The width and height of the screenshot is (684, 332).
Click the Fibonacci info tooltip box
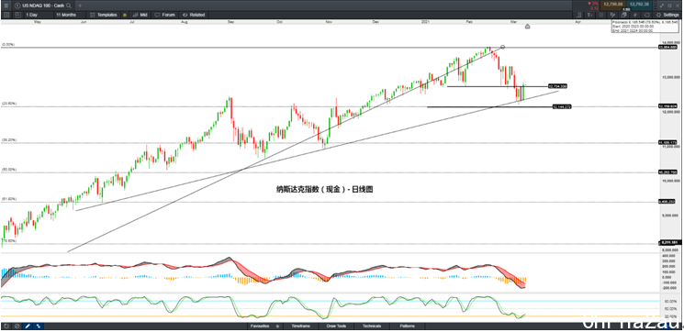(x=645, y=27)
